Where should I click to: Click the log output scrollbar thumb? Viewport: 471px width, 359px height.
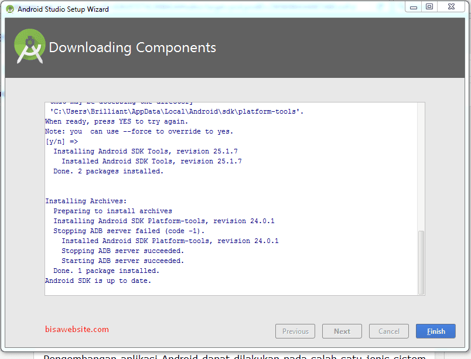click(x=421, y=262)
